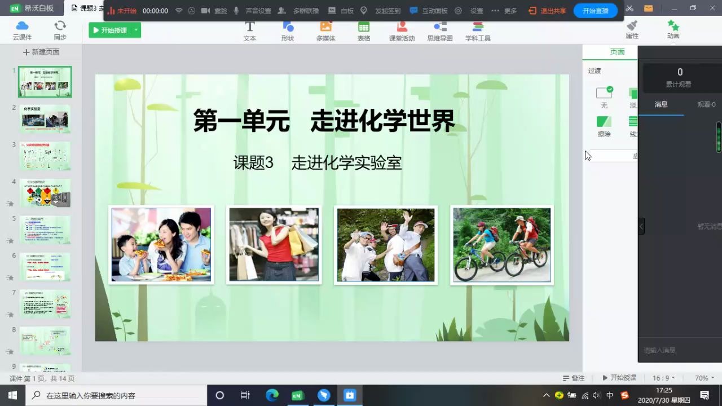Viewport: 722px width, 406px height.
Task: Open the 属性 properties panel
Action: 632,30
